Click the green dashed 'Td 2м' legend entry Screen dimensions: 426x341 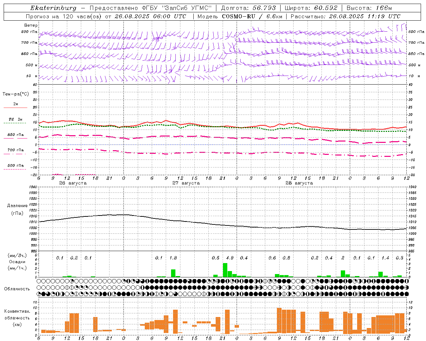(15, 121)
